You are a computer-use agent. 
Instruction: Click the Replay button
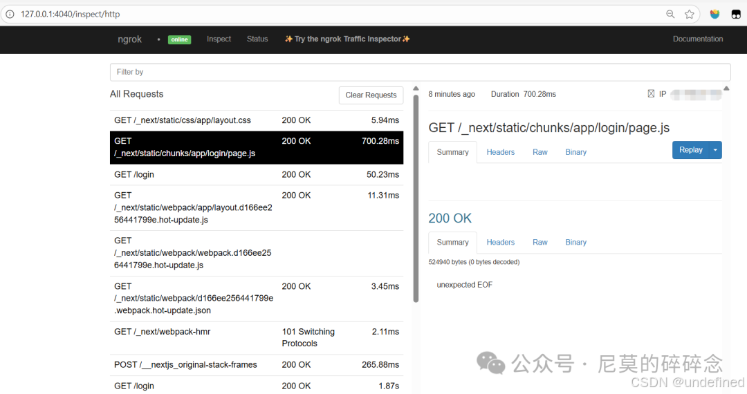[691, 150]
